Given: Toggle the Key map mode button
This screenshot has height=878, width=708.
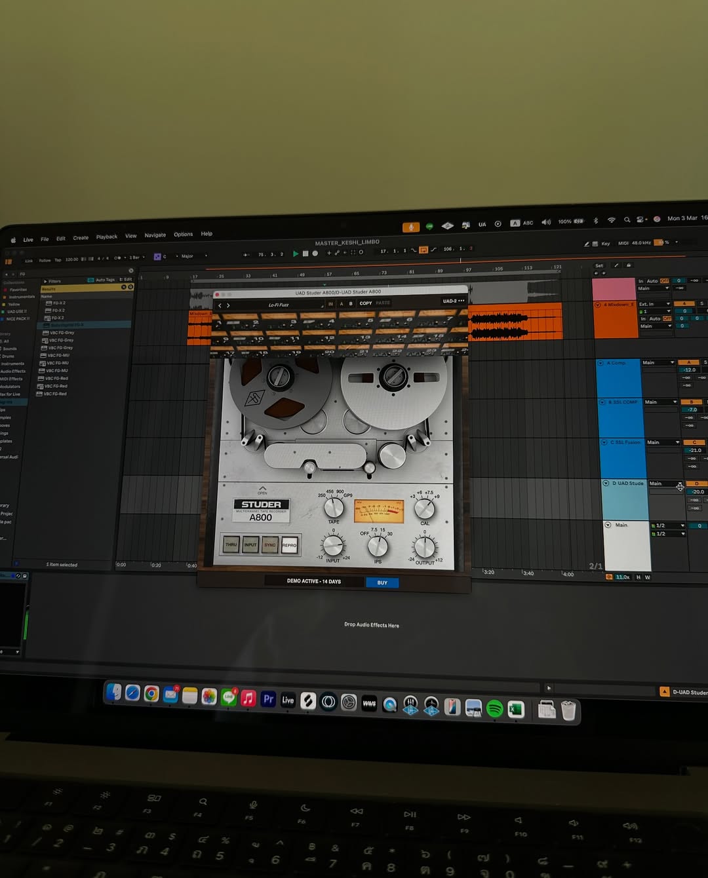Looking at the screenshot, I should [606, 243].
